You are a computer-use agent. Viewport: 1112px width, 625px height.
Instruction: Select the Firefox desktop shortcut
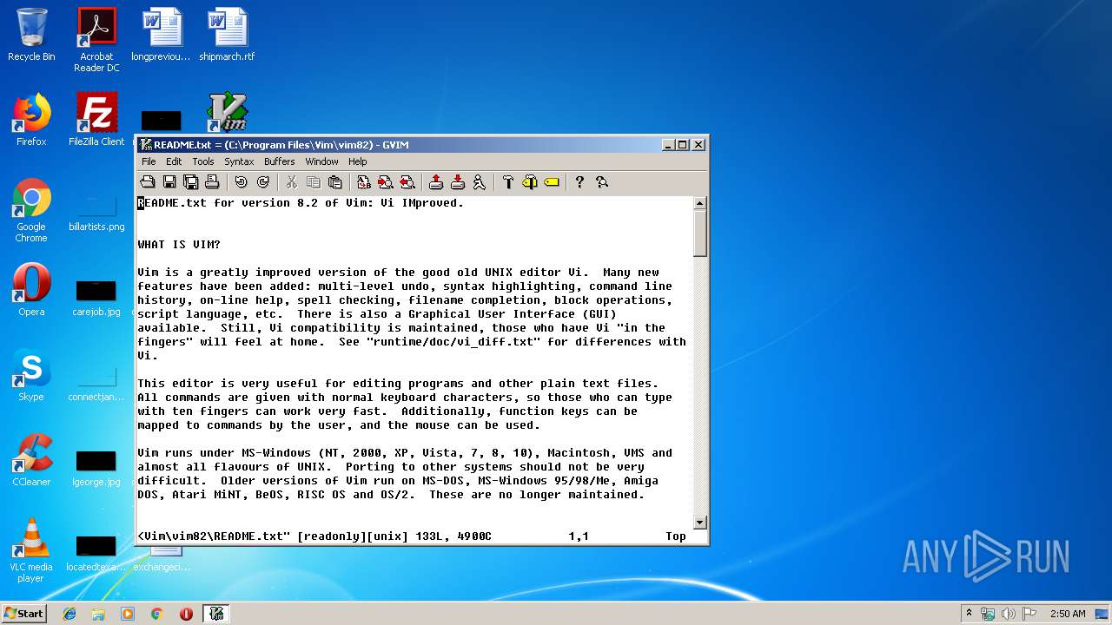click(x=31, y=120)
